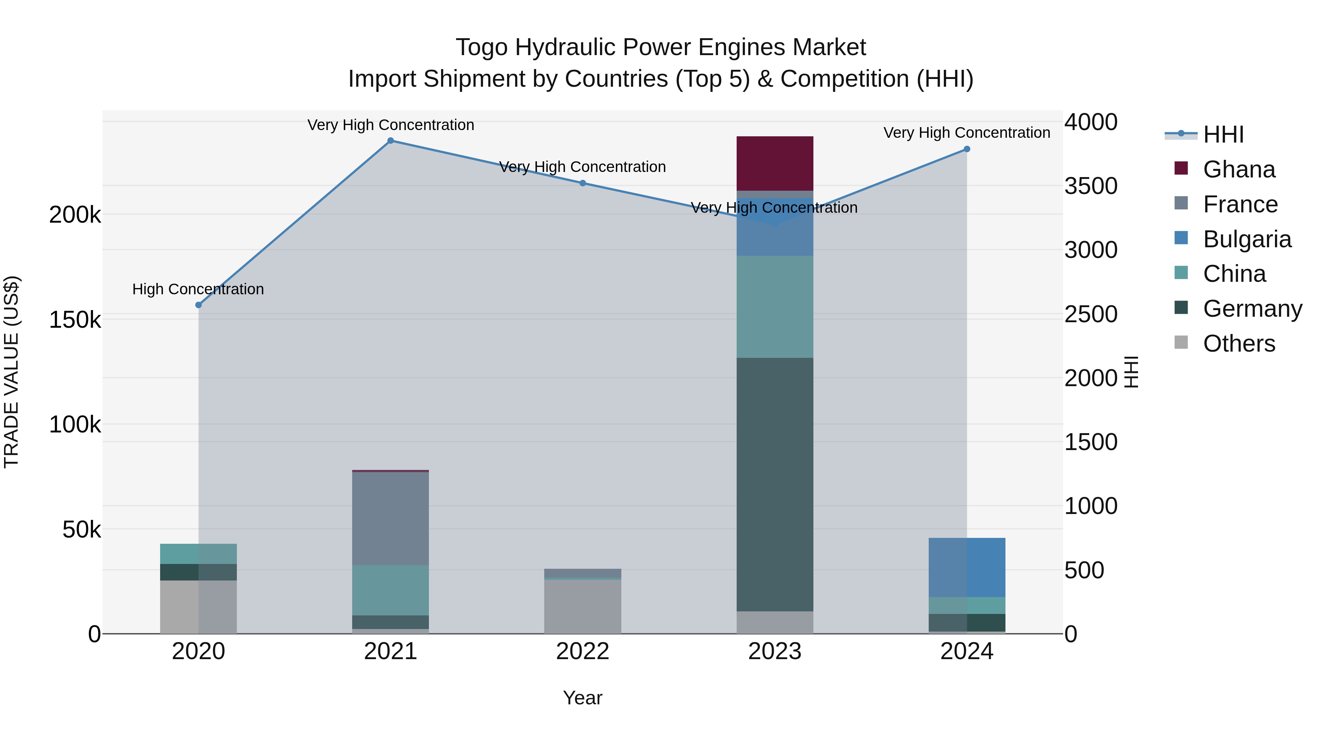Click the Others segment of the 2022 bar
The image size is (1322, 744).
coord(583,606)
